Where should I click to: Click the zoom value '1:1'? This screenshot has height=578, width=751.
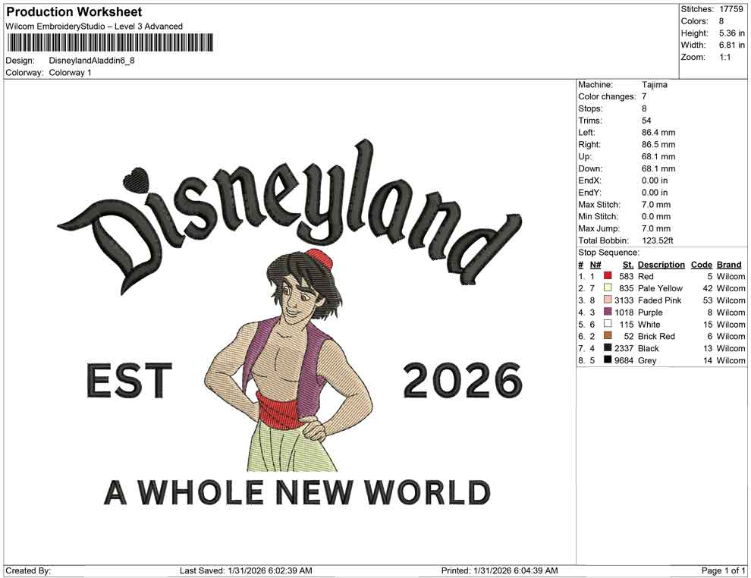[725, 57]
